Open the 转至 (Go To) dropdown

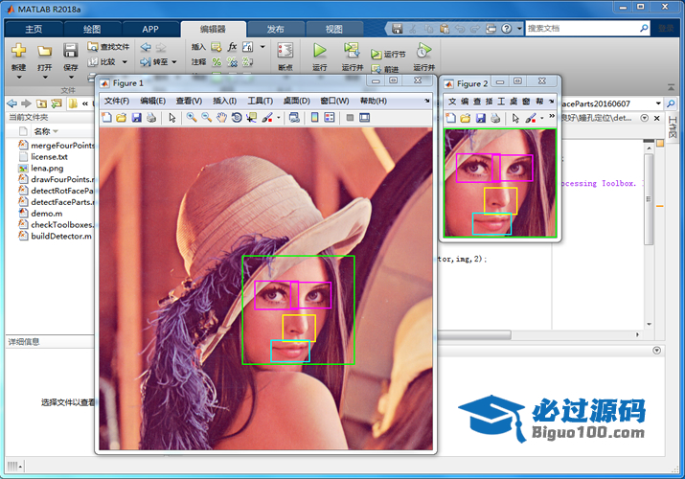[x=158, y=62]
